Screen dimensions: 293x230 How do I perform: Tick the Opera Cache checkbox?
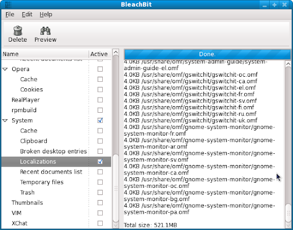coord(100,79)
